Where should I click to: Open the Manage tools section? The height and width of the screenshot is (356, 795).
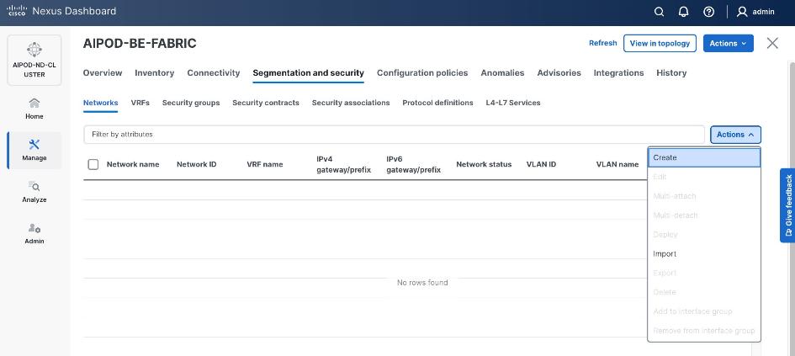click(x=34, y=150)
